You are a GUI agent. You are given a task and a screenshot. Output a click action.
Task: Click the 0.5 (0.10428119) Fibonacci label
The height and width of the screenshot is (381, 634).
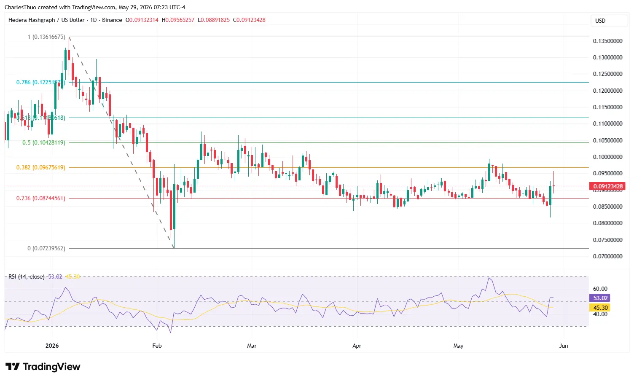tap(44, 142)
